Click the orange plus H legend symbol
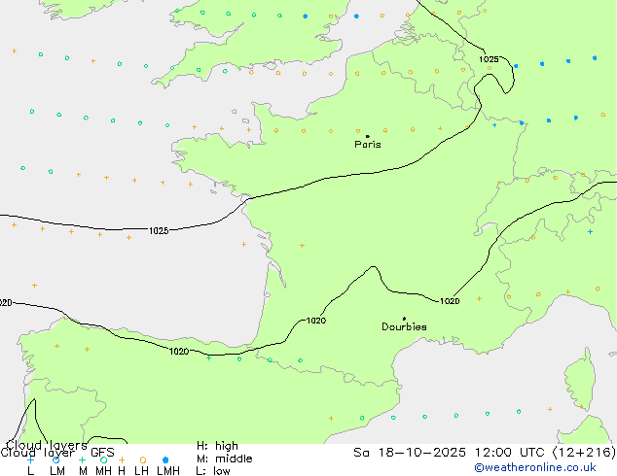The width and height of the screenshot is (617, 476). pyautogui.click(x=122, y=459)
